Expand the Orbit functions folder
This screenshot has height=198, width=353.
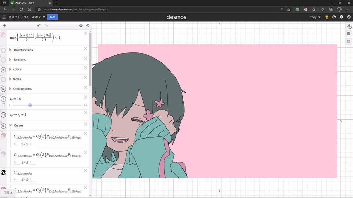tap(10, 89)
